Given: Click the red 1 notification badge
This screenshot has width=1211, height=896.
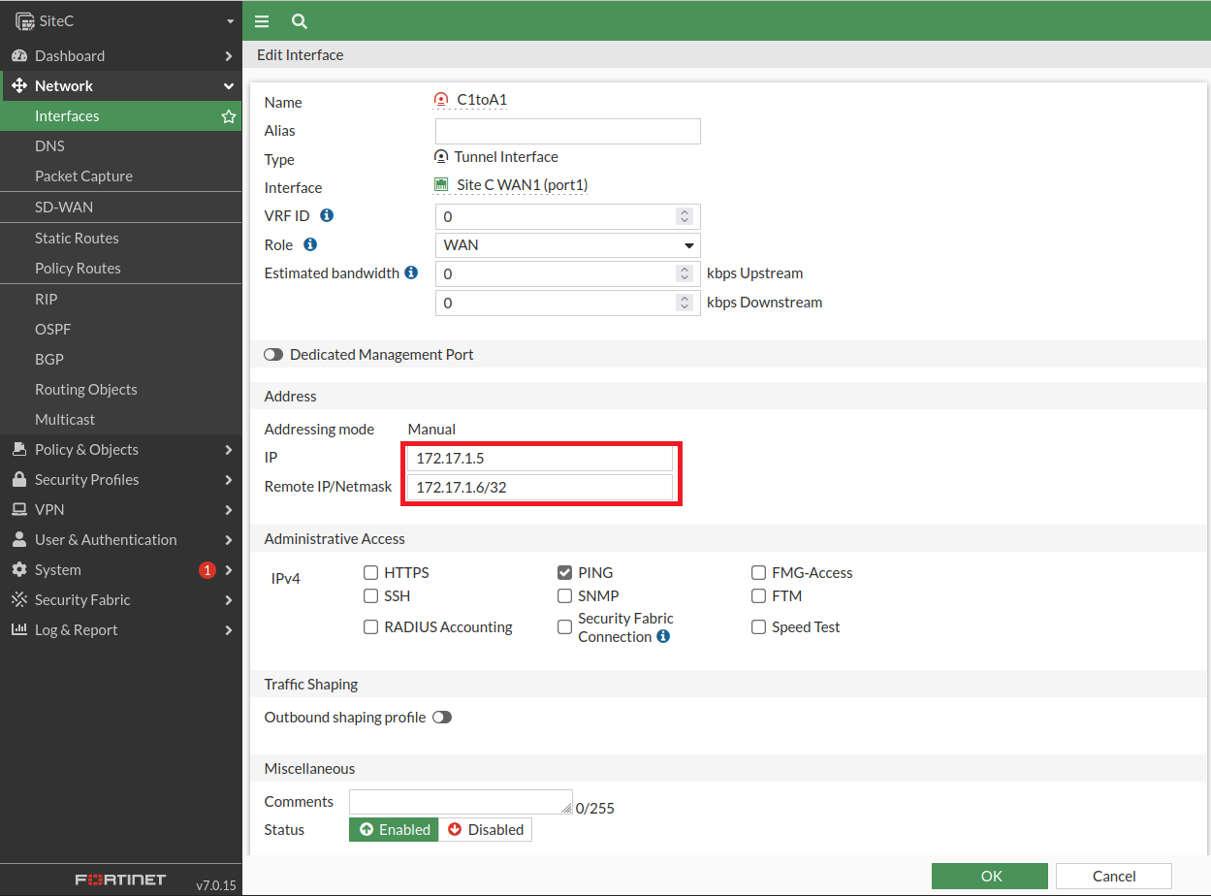Looking at the screenshot, I should 207,570.
